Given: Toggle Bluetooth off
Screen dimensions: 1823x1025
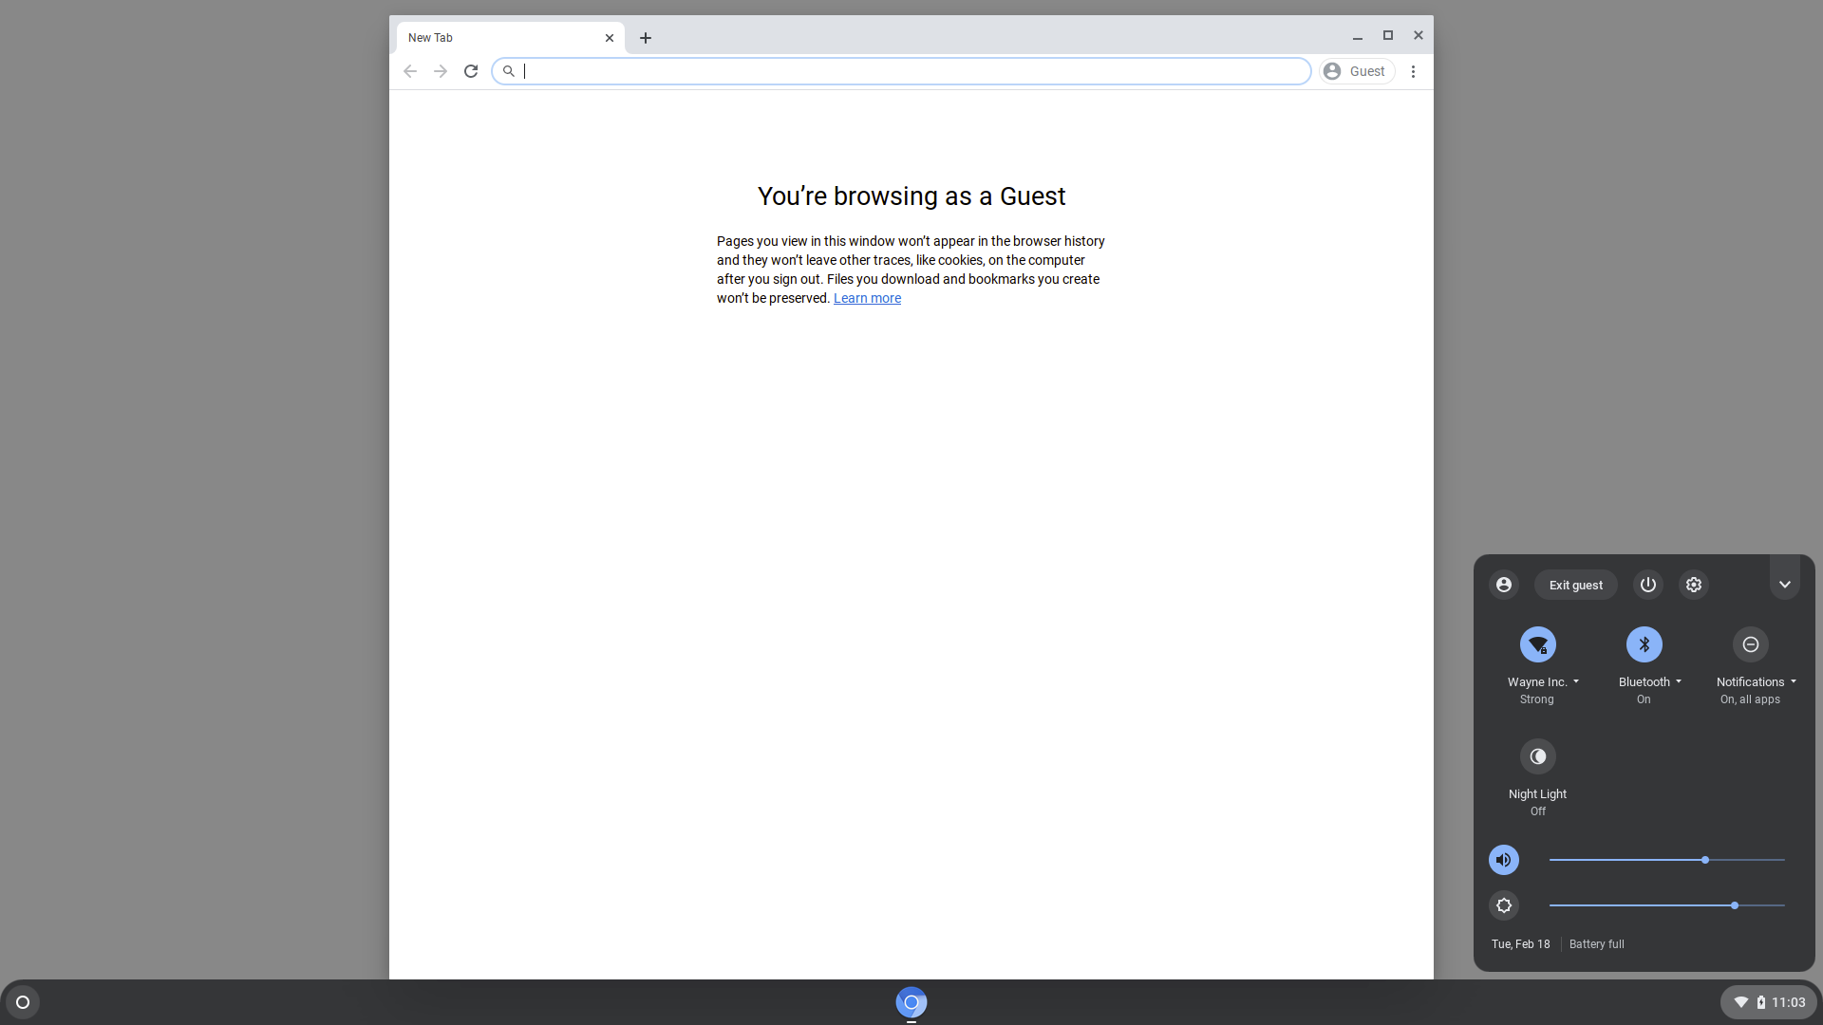Looking at the screenshot, I should point(1644,644).
